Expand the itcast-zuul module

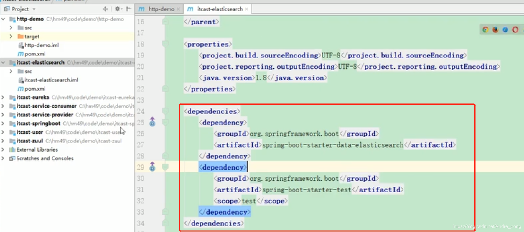3,141
